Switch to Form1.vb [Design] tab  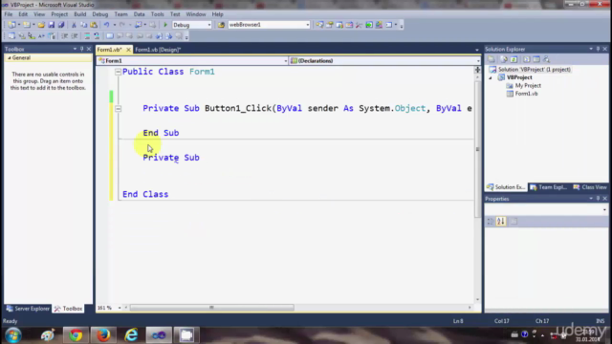pos(158,50)
